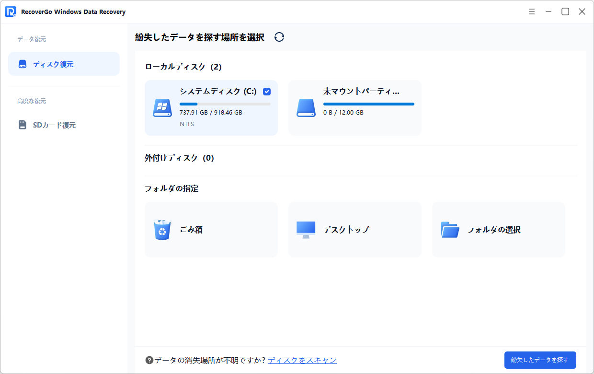Click the C: drive usage bar

click(225, 103)
